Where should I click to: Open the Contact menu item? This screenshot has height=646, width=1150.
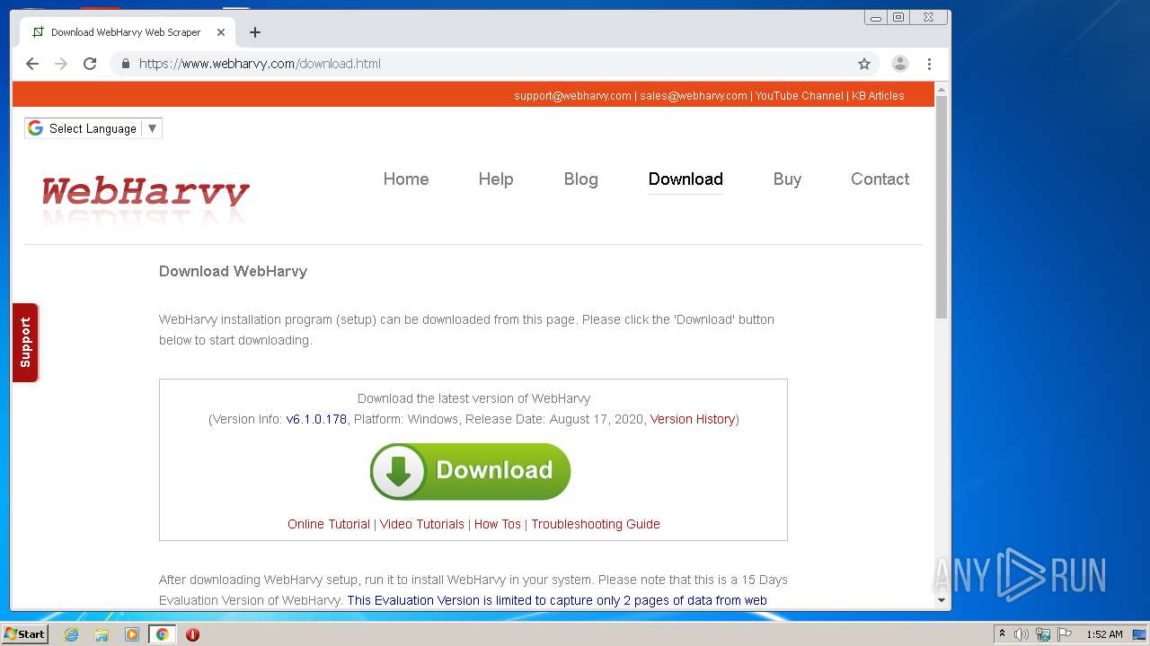880,179
